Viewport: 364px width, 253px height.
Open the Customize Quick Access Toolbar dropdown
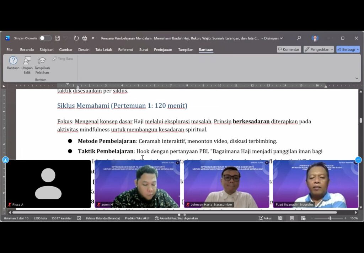[93, 38]
